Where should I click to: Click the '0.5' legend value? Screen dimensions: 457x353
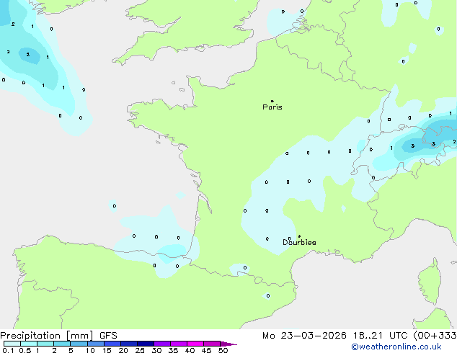coord(25,350)
